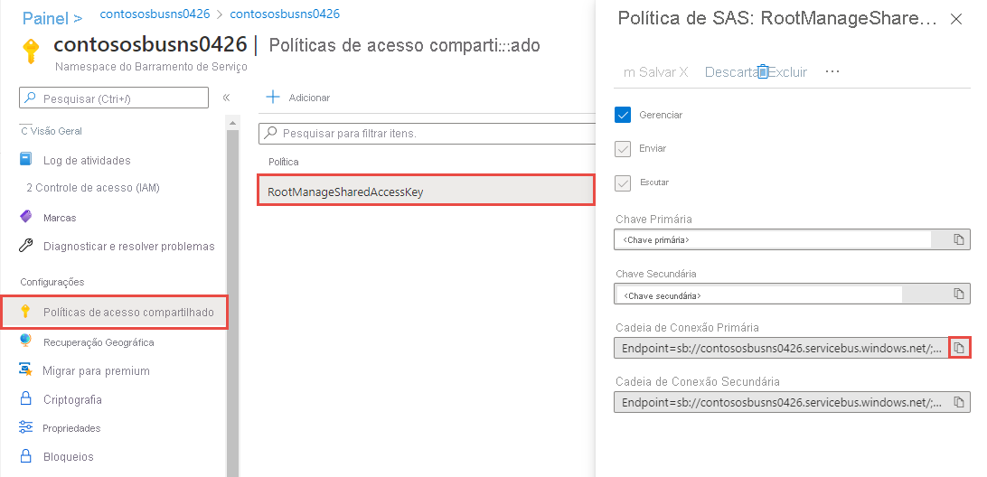Click the Excluir button label
This screenshot has height=477, width=987.
click(788, 72)
